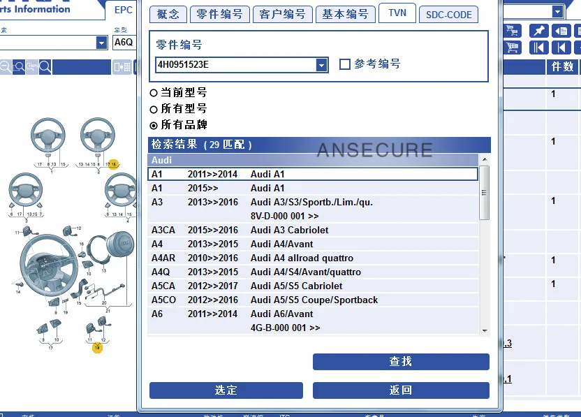The image size is (581, 417).
Task: Open the 零件编号 combo box dropdown arrow
Action: (x=322, y=65)
